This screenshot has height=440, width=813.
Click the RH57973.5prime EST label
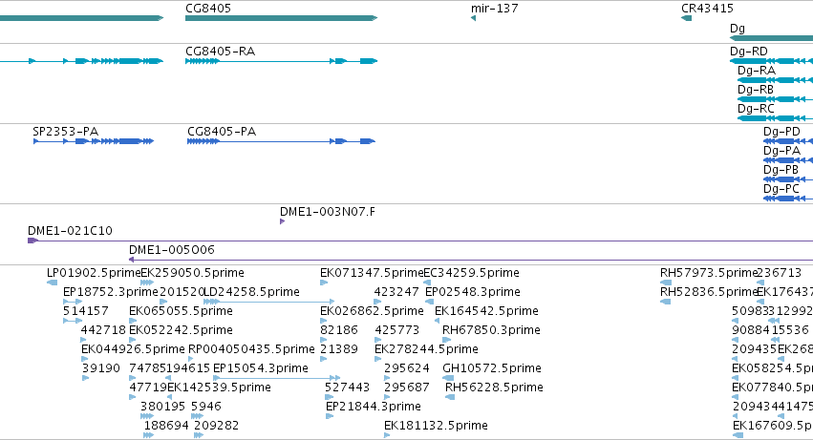coord(709,273)
